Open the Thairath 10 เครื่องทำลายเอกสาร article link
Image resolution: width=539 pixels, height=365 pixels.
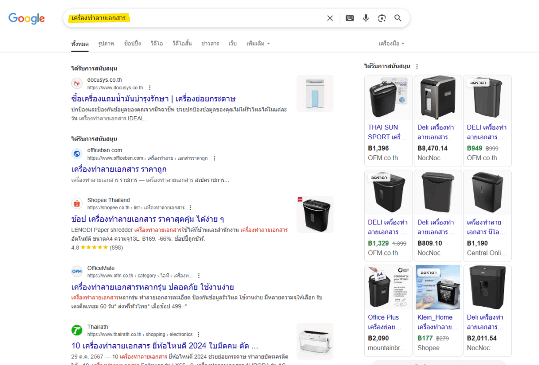pyautogui.click(x=164, y=346)
